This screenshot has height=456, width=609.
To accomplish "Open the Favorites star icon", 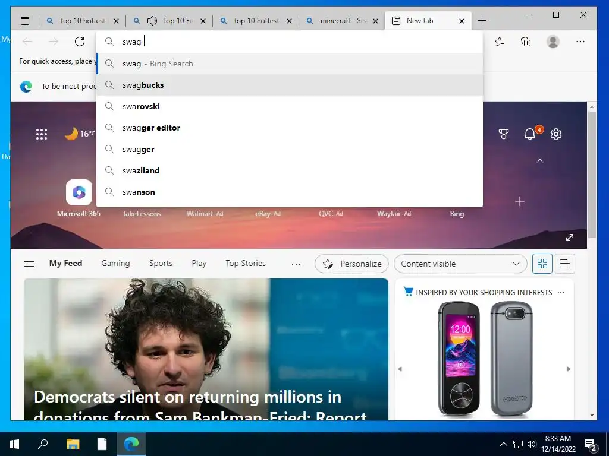I will pyautogui.click(x=500, y=42).
